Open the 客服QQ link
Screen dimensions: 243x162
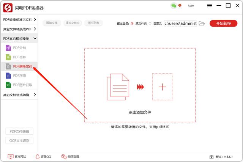46,157
